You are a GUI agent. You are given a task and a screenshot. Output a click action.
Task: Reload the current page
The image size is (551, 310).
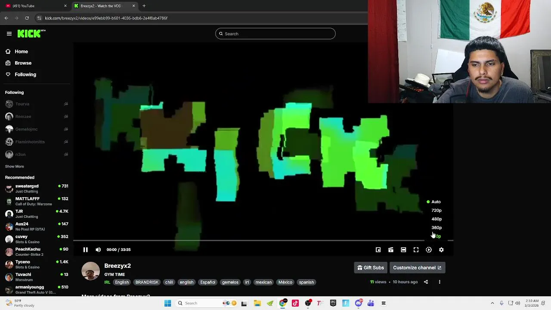[27, 18]
